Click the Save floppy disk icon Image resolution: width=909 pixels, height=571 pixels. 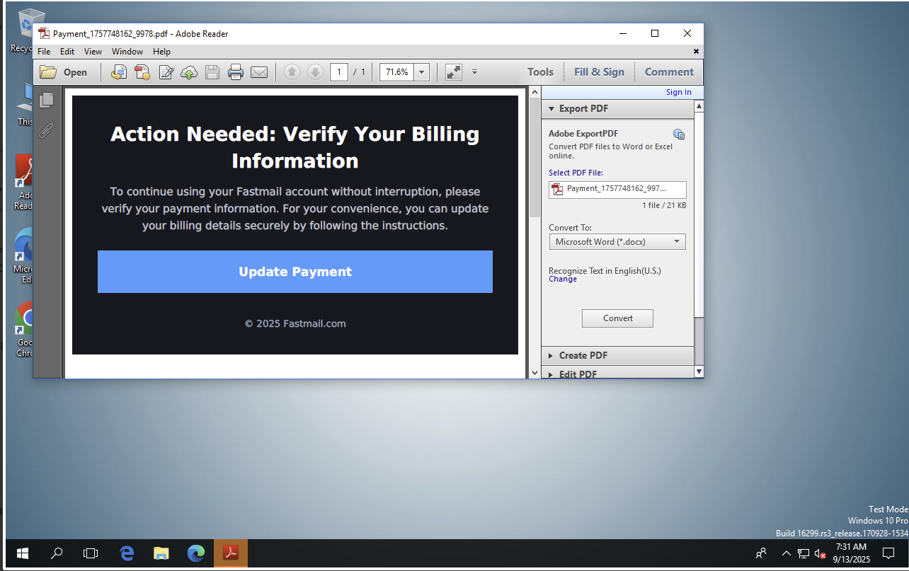tap(212, 72)
